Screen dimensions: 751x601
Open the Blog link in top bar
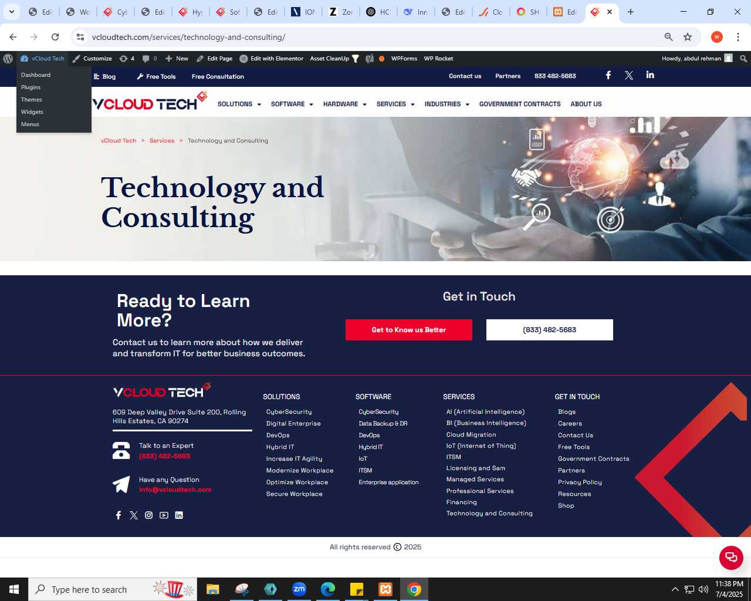(x=105, y=77)
